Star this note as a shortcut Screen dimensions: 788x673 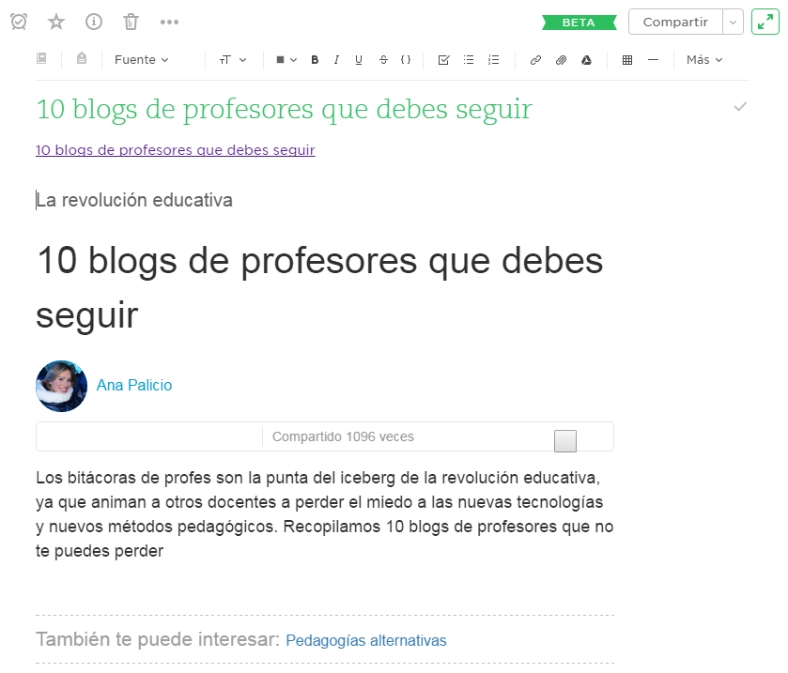click(56, 22)
